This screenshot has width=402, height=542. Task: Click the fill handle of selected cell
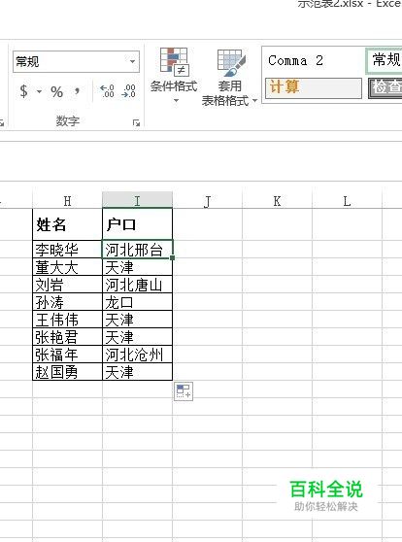pyautogui.click(x=173, y=257)
